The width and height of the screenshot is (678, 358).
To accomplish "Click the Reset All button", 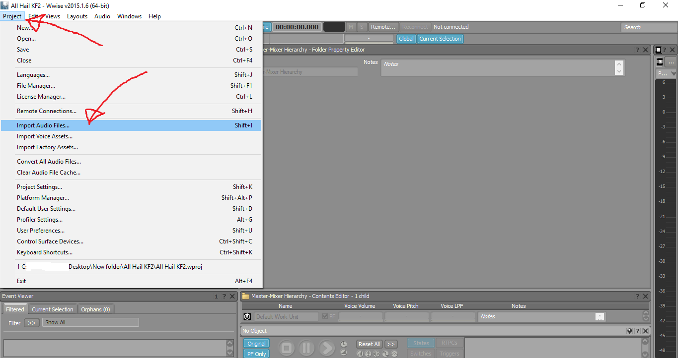I will (370, 344).
